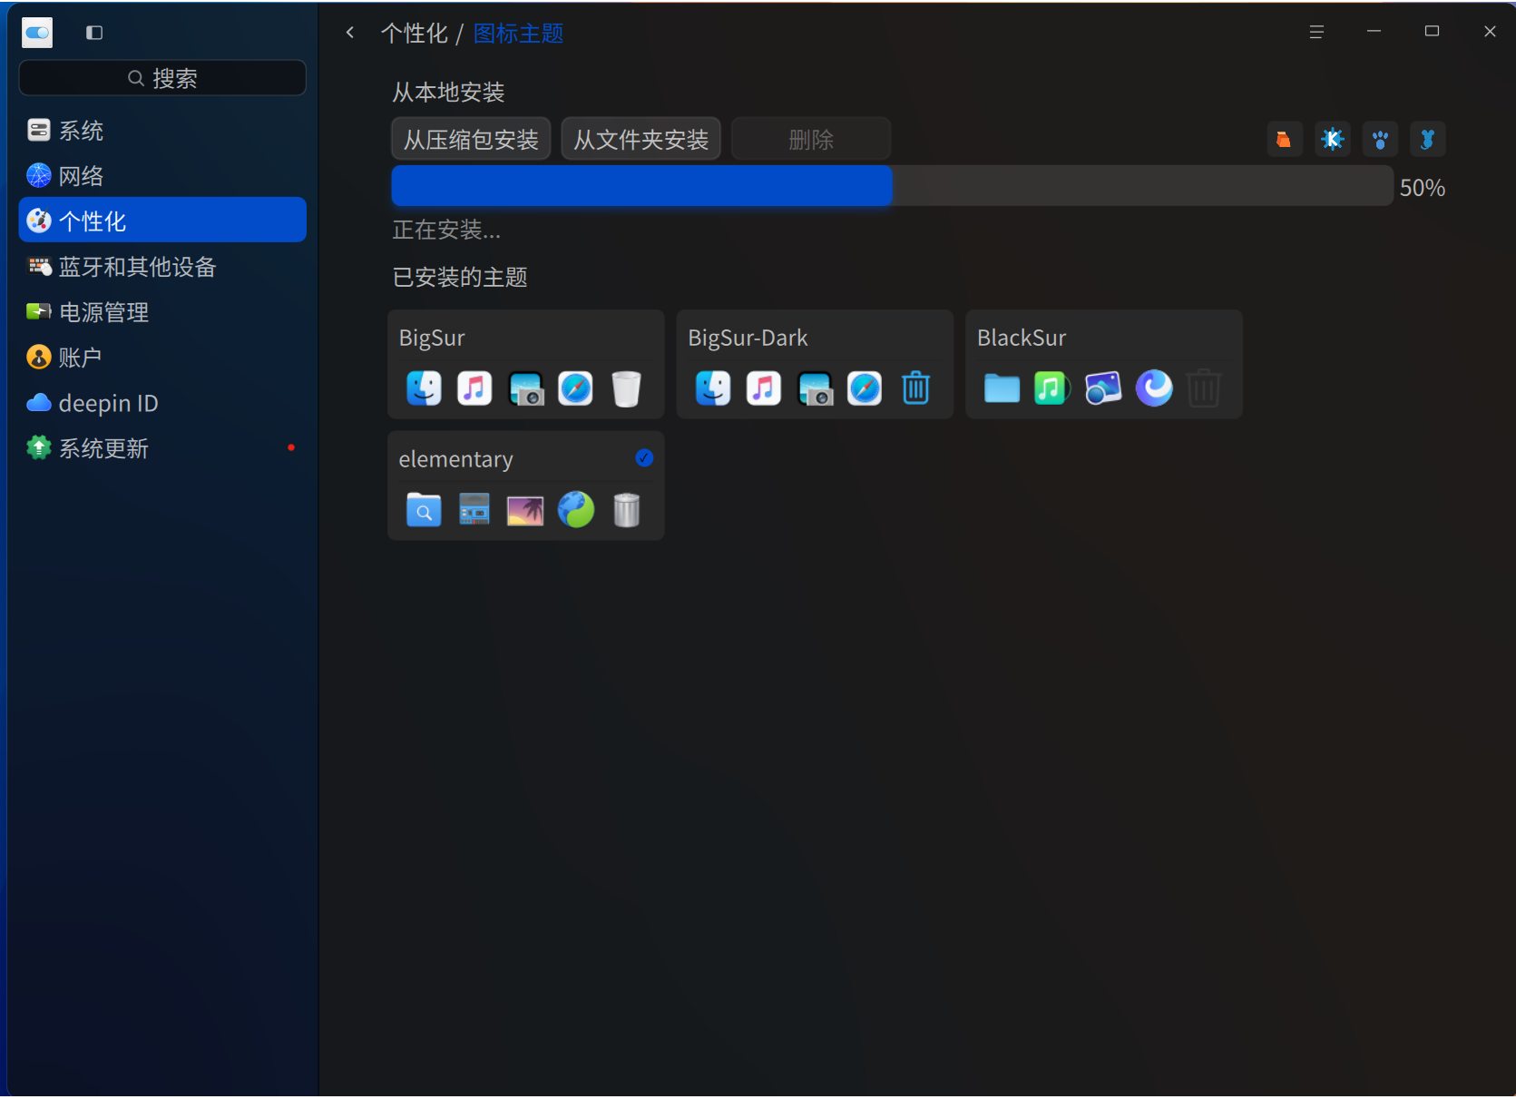The image size is (1516, 1099).
Task: Open the KDE store icon button
Action: point(1332,140)
